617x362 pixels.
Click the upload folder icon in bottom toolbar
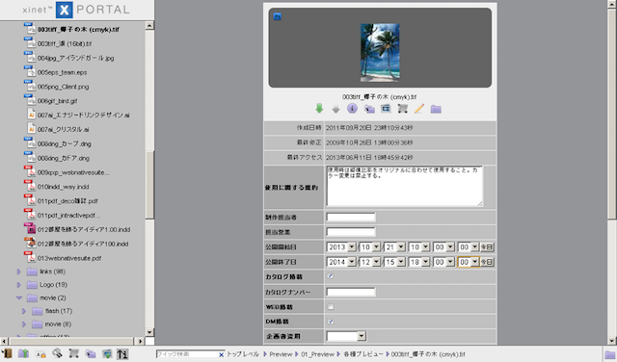pos(23,353)
